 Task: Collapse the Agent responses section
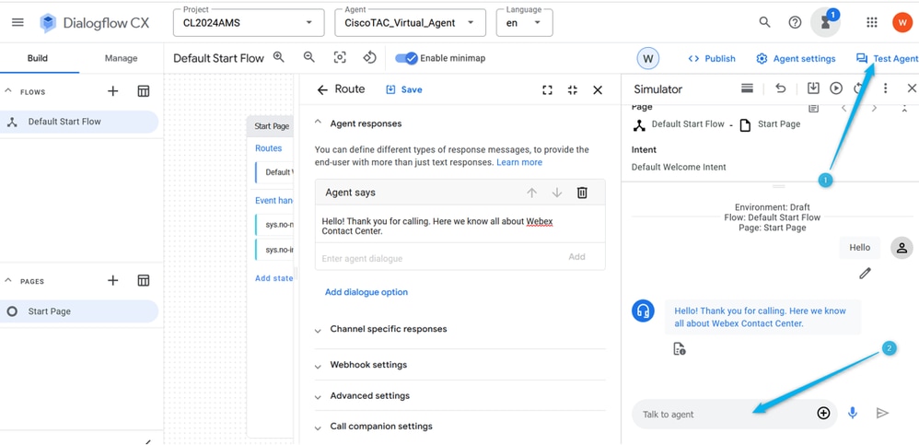pyautogui.click(x=318, y=123)
